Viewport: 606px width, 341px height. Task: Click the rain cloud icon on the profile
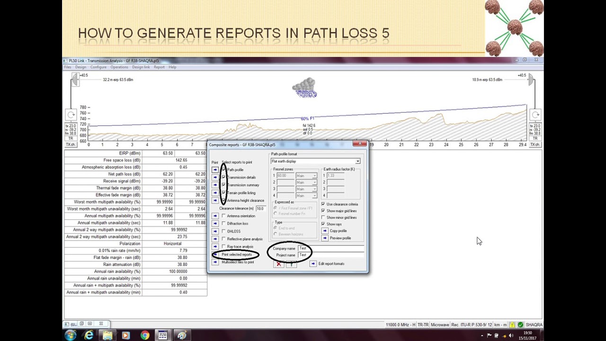[x=304, y=88]
